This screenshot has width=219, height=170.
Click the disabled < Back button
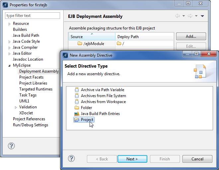pyautogui.click(x=102, y=159)
